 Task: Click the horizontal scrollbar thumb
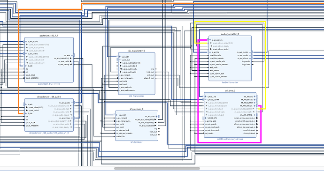click(x=157, y=169)
